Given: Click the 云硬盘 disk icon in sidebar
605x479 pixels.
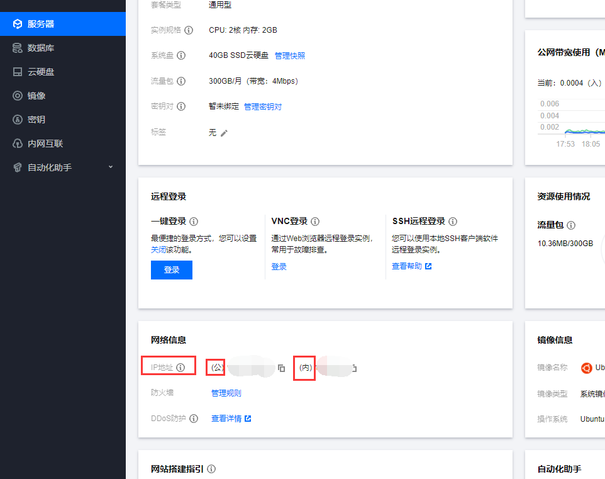Looking at the screenshot, I should (x=18, y=72).
